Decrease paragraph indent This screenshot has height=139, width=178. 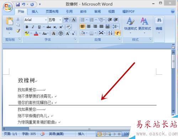pos(110,20)
